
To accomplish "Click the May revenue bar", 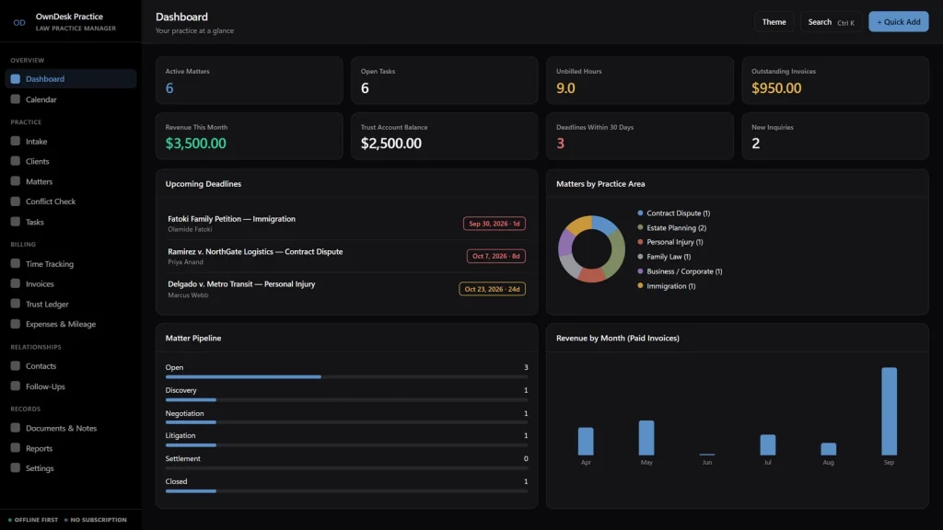I will point(646,437).
